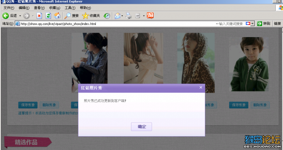Open the Back button history dropdown arrow

point(20,16)
